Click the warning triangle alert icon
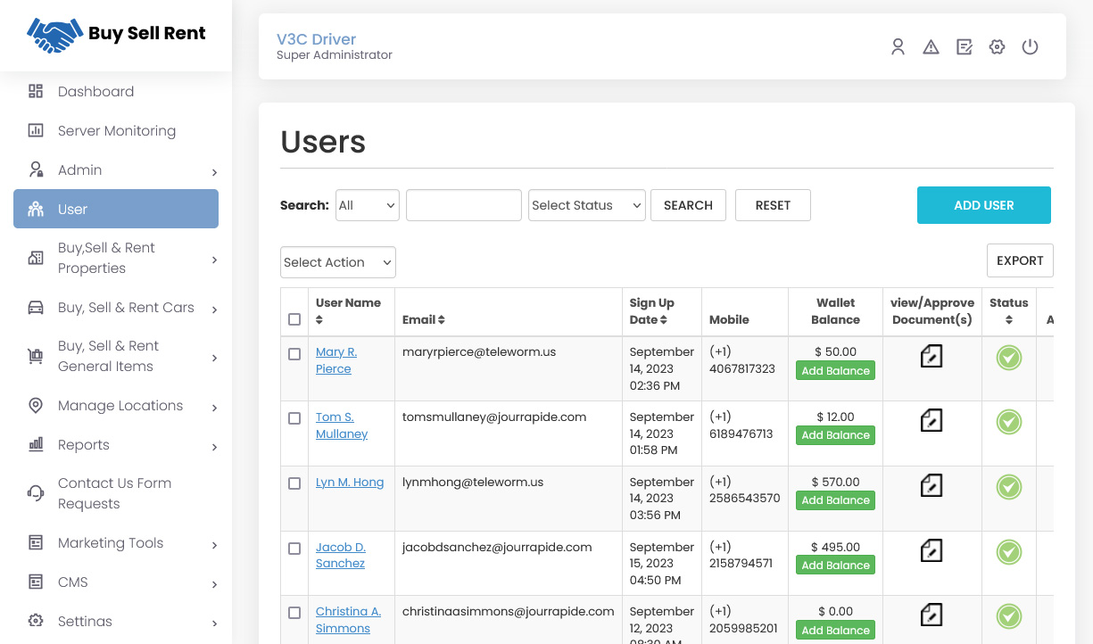This screenshot has height=644, width=1093. point(931,46)
